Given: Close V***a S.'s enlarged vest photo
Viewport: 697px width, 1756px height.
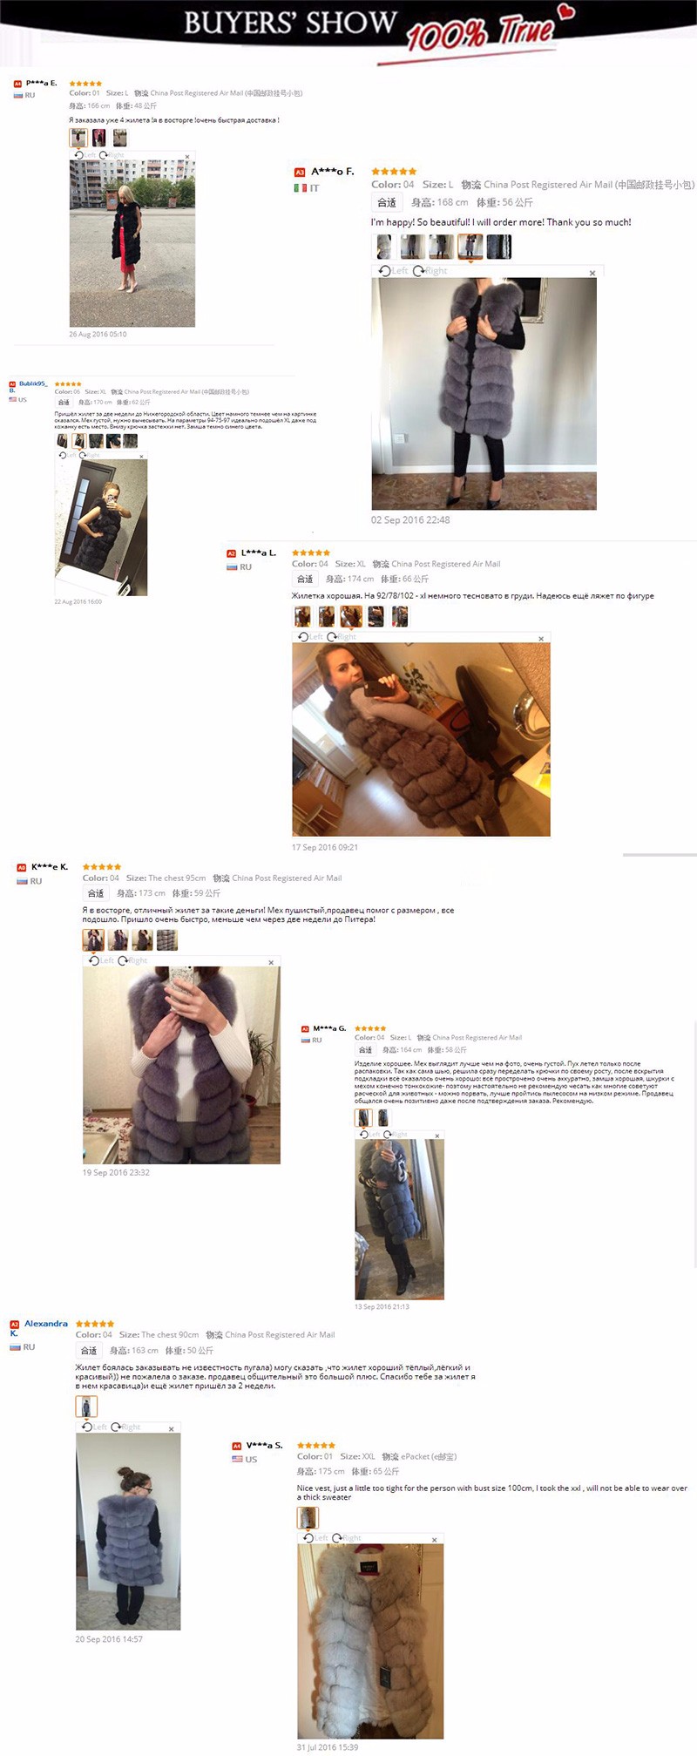Looking at the screenshot, I should [435, 1540].
